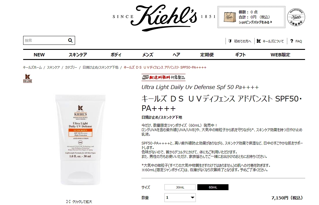319x205 pixels.
Task: Expand the ボディ navigation menu
Action: [x=116, y=55]
